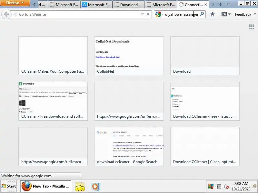The height and width of the screenshot is (193, 258).
Task: Open the Bookmarks star menu button
Action: (226, 14)
